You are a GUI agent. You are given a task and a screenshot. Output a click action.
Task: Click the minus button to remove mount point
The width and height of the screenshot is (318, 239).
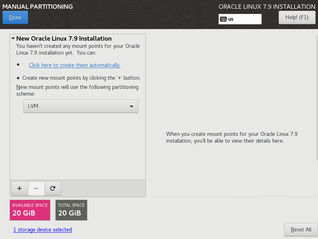point(36,188)
